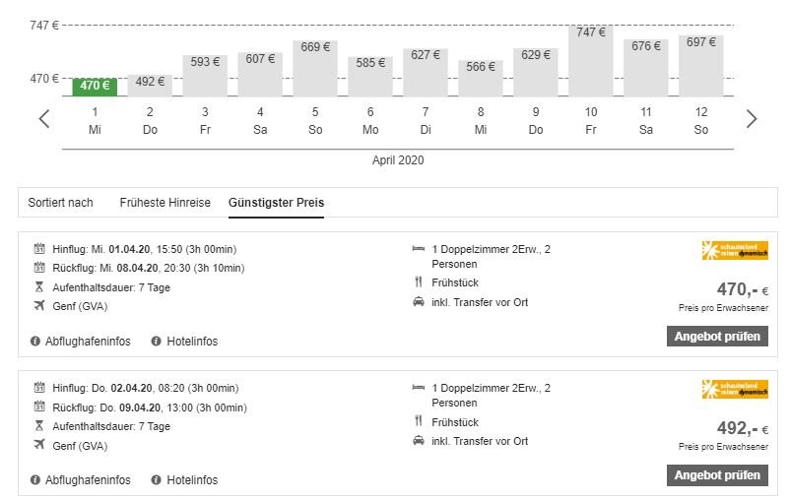Click schauinsland reisen logo in second offer
This screenshot has height=501, width=790.
(735, 389)
